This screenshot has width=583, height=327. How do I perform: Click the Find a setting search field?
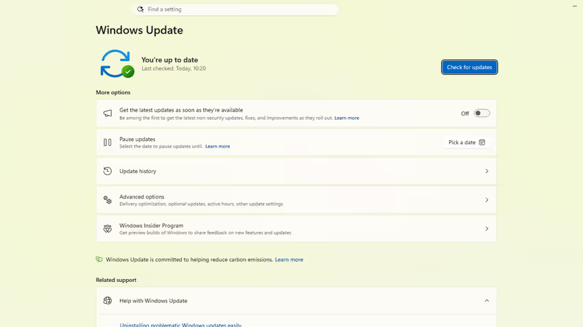coord(235,10)
